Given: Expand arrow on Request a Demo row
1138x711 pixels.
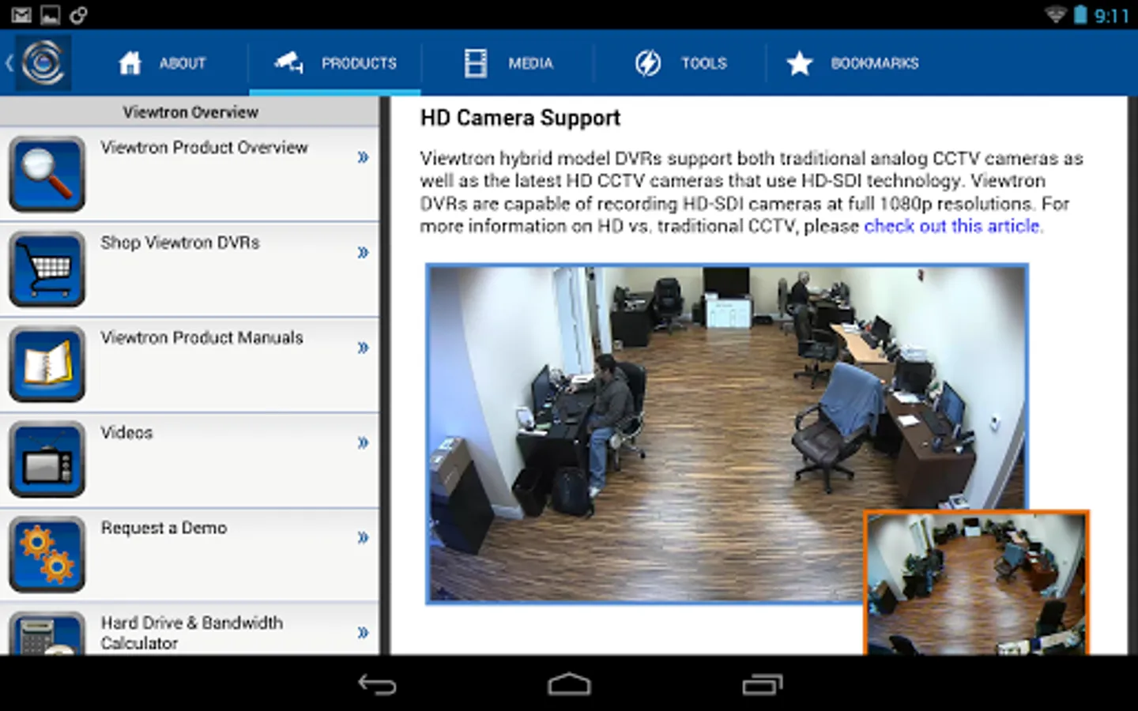Looking at the screenshot, I should click(x=363, y=538).
